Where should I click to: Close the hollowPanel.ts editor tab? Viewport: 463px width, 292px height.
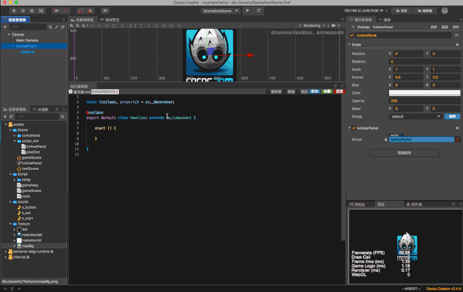tap(117, 92)
